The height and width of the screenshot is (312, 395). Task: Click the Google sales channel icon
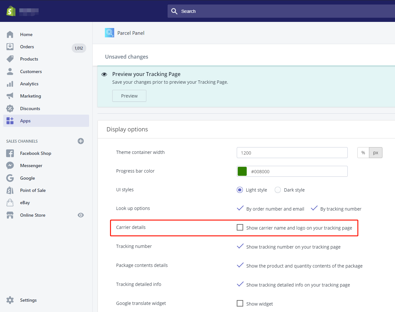pos(10,178)
